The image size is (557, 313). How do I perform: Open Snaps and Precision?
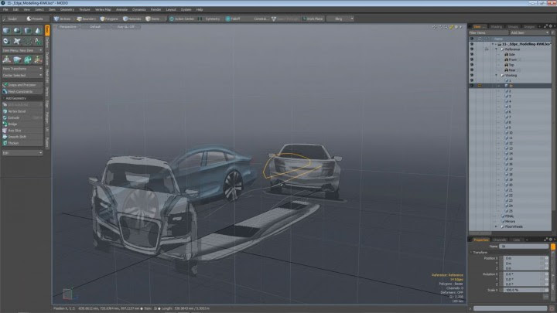(x=22, y=84)
